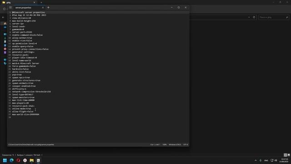Image resolution: width=291 pixels, height=164 pixels.
Task: Switch the ENG input language
Action: [266, 160]
